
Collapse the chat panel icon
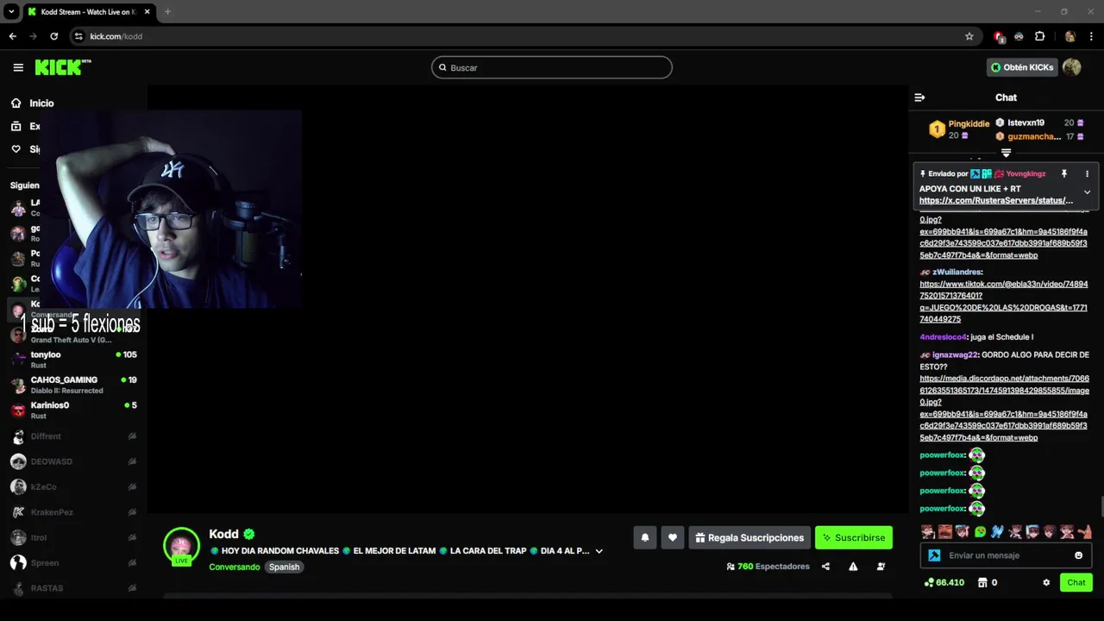tap(919, 97)
